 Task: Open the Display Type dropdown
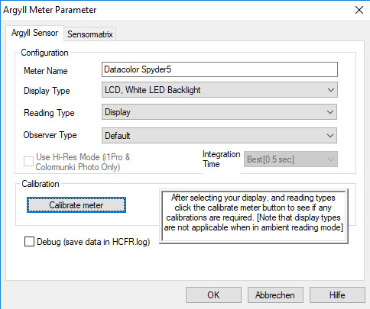tap(219, 90)
